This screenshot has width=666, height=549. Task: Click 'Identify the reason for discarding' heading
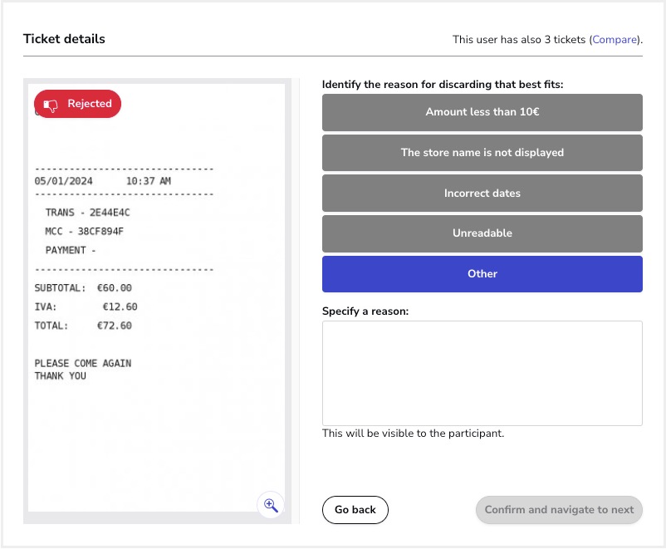pos(443,85)
